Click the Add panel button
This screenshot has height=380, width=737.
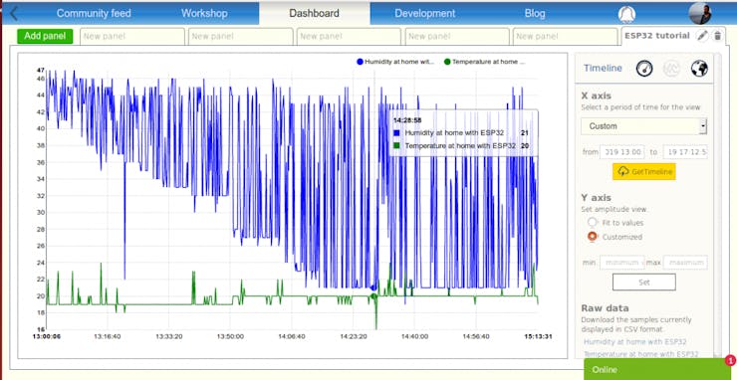[45, 36]
